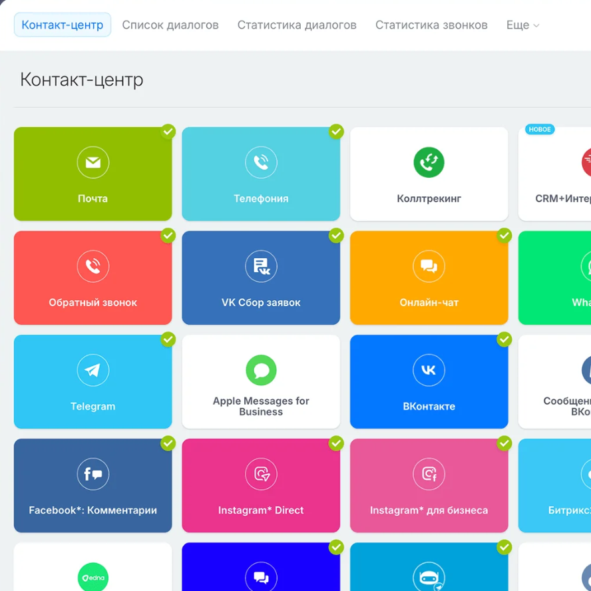Click the Коллтрекинг green phone icon
The image size is (591, 591).
(429, 162)
